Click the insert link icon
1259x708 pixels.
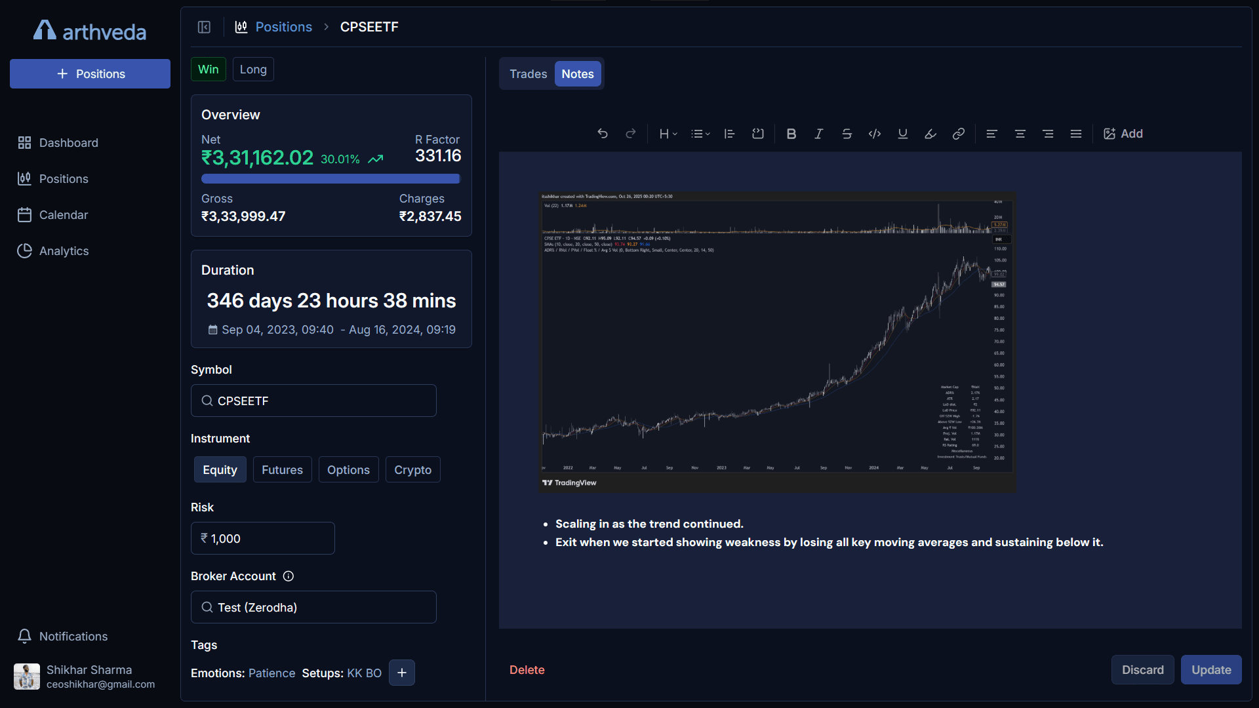[958, 134]
